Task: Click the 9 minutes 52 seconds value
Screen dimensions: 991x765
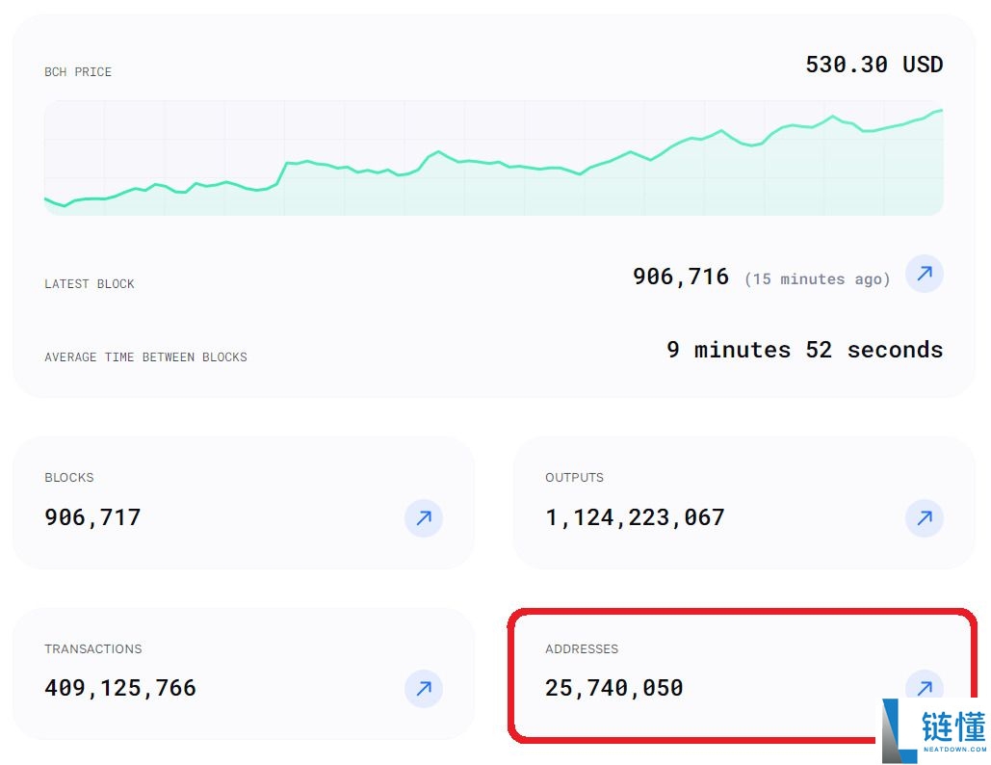Action: pos(804,350)
